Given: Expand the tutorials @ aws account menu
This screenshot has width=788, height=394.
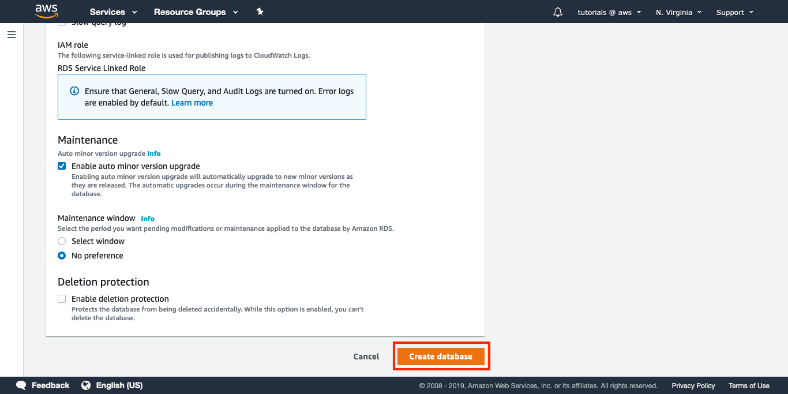Looking at the screenshot, I should tap(609, 12).
